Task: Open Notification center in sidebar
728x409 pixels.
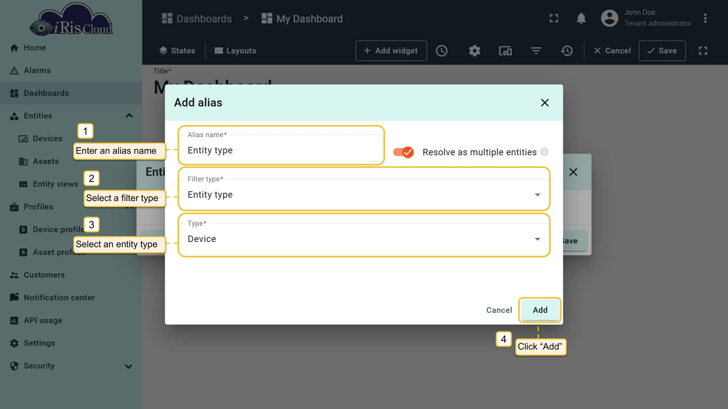Action: (x=71, y=298)
